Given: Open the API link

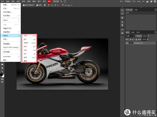Looking at the screenshot, I should tap(143, 1).
